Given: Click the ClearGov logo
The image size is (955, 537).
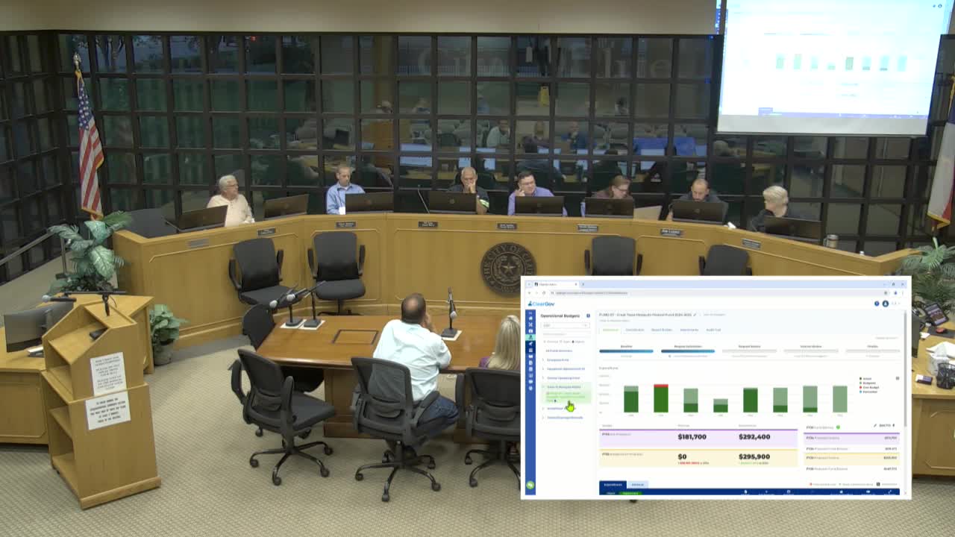Looking at the screenshot, I should coord(541,304).
